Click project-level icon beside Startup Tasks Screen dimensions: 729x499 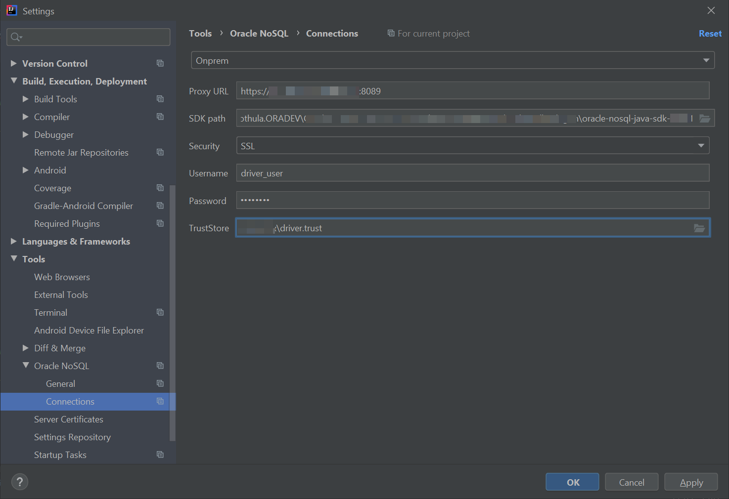pos(160,455)
